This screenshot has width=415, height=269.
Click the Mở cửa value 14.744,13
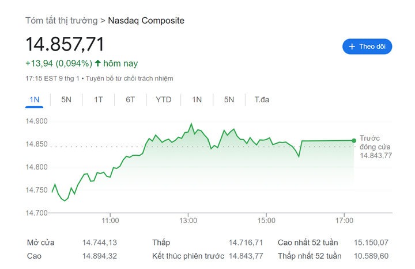click(x=100, y=243)
